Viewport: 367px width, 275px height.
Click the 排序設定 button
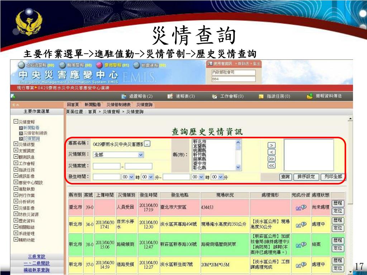[x=306, y=177]
